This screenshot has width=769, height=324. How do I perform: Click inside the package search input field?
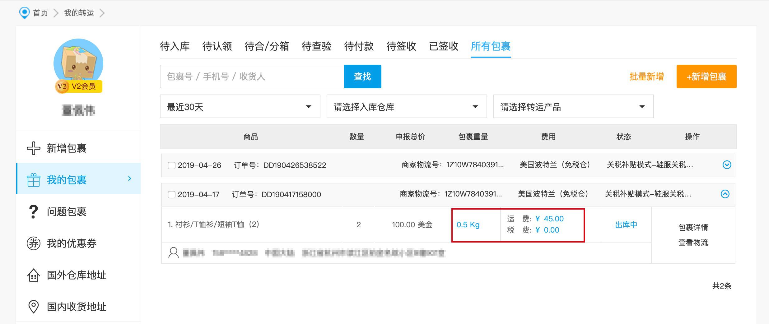point(249,76)
